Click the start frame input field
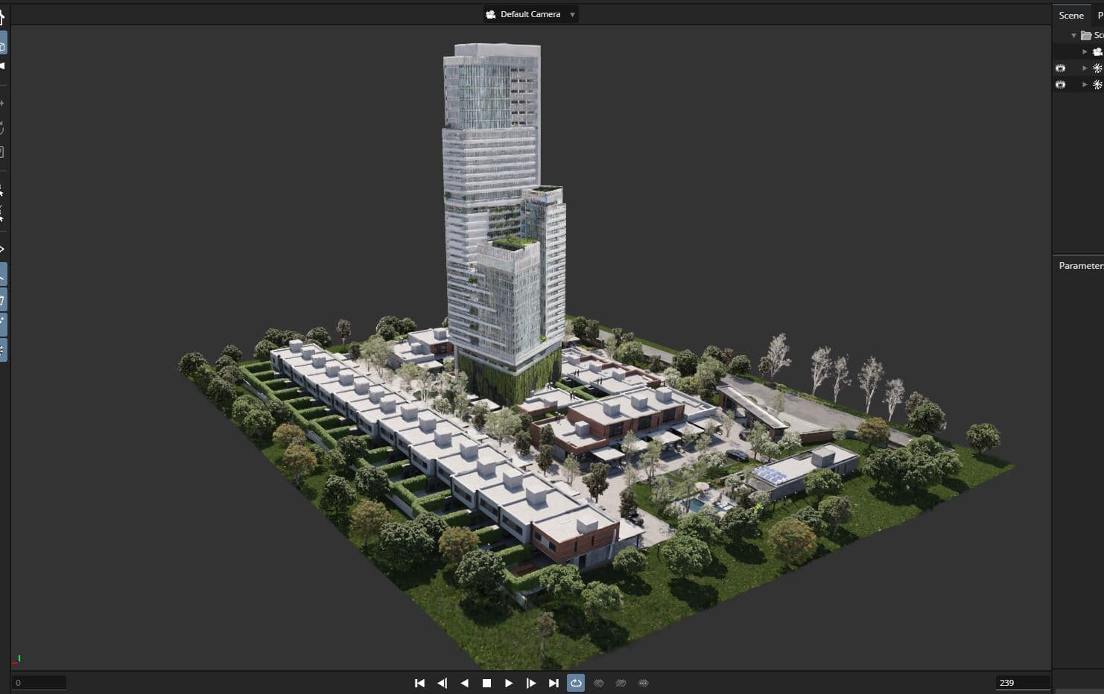 [39, 683]
